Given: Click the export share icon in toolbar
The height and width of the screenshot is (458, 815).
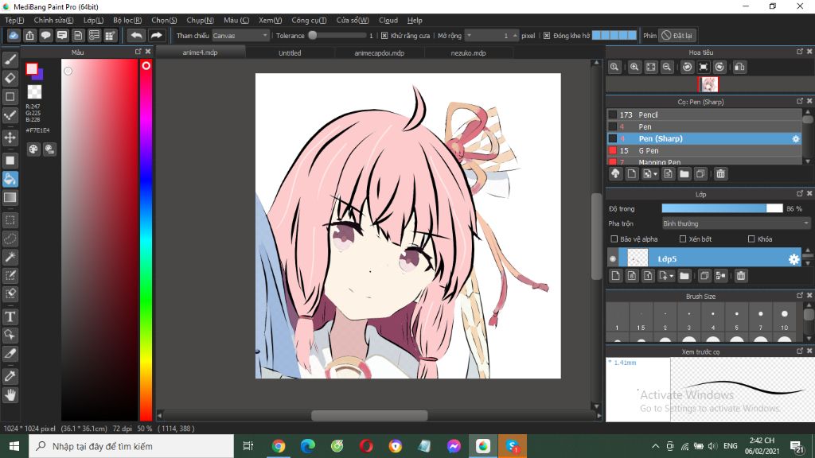Looking at the screenshot, I should (x=29, y=35).
